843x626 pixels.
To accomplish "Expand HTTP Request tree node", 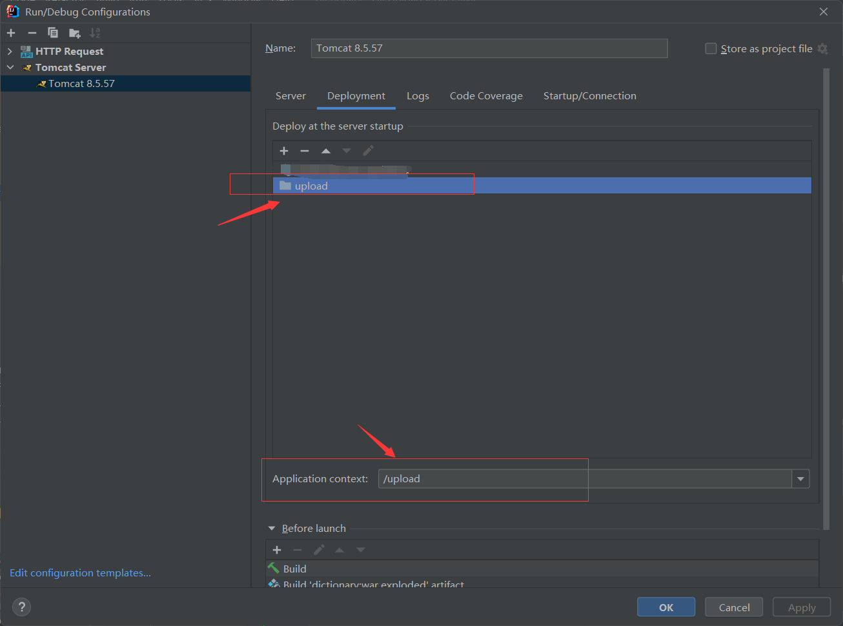I will (10, 52).
